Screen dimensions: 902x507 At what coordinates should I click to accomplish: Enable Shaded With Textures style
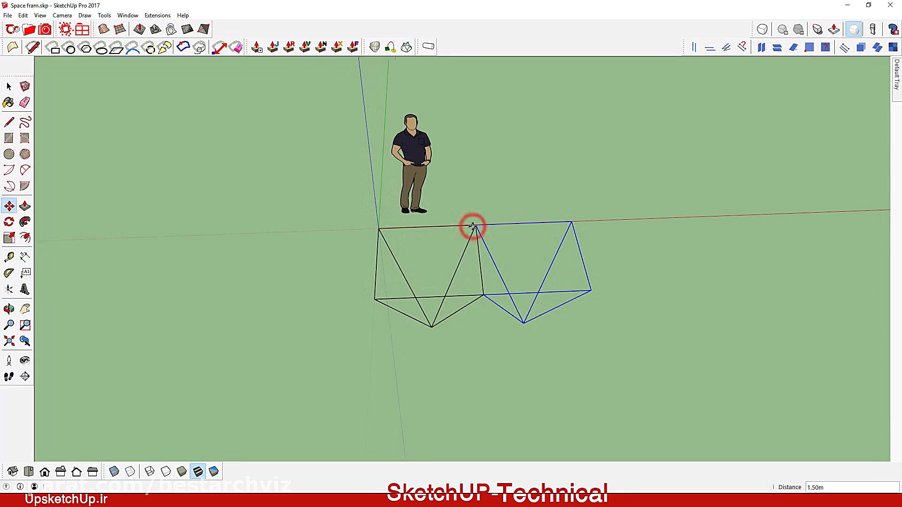198,471
